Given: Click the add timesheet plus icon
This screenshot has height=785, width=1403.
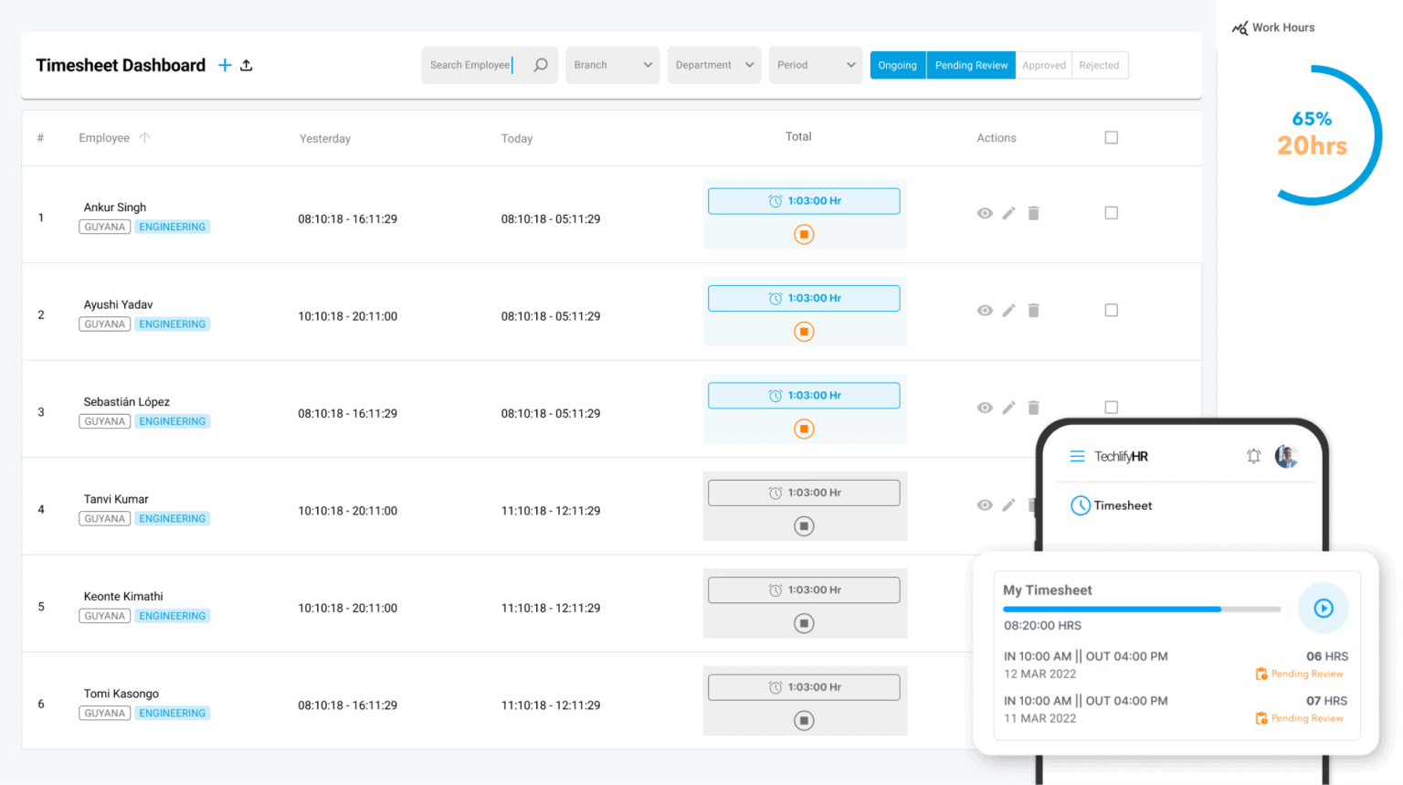Looking at the screenshot, I should pyautogui.click(x=225, y=65).
